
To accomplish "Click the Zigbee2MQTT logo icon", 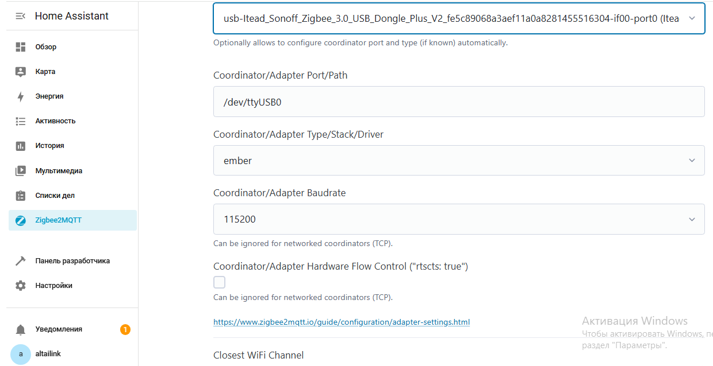I will click(21, 220).
